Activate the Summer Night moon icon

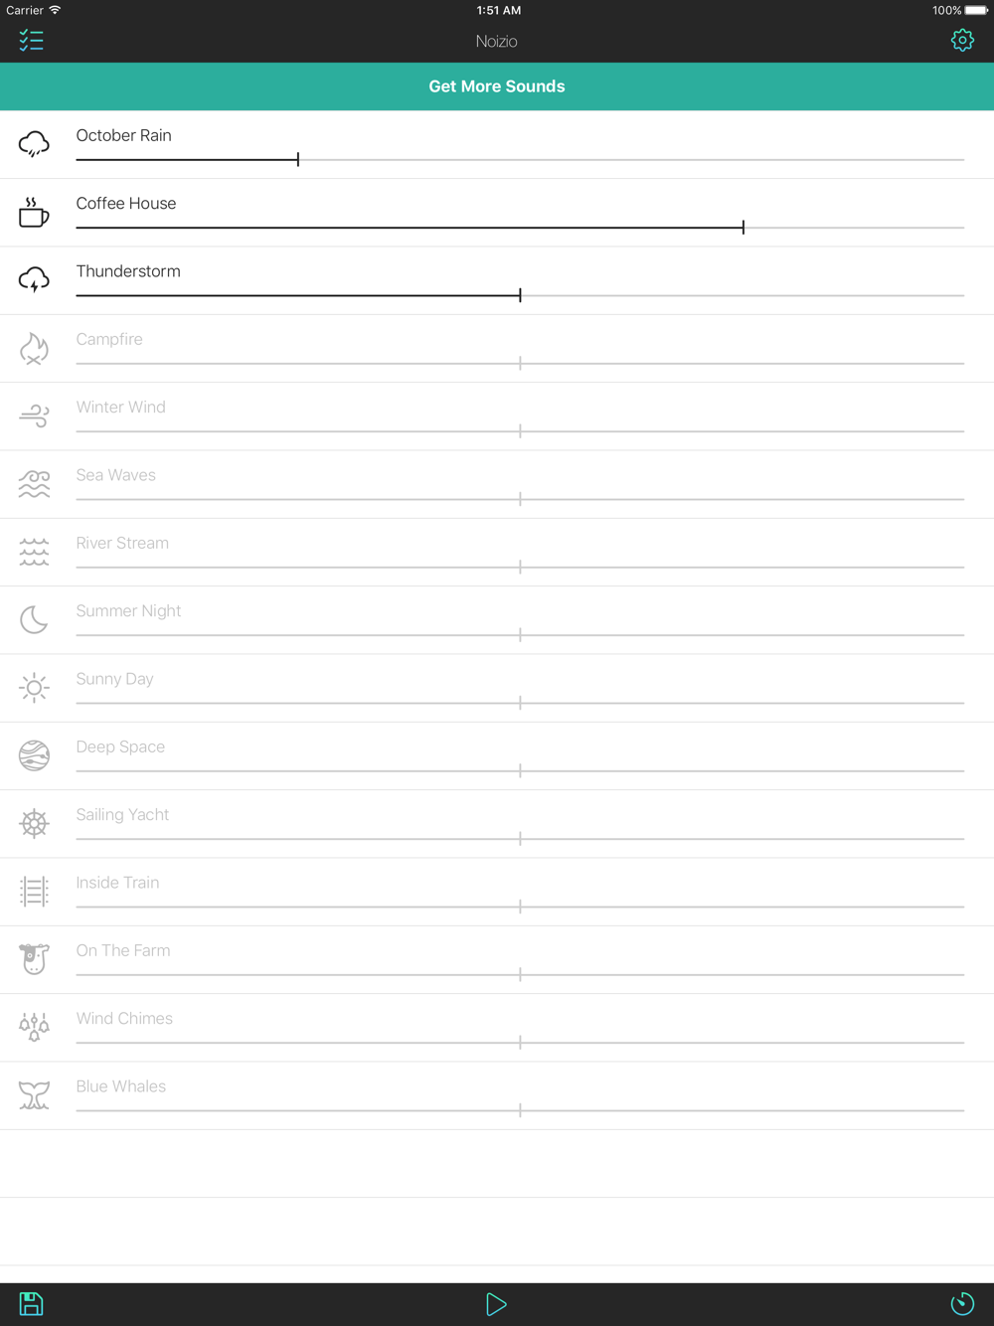[34, 619]
